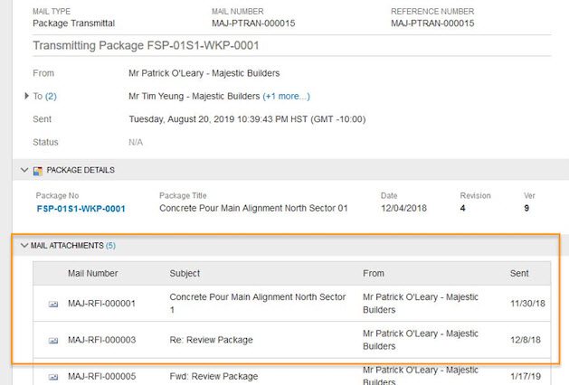Image resolution: width=569 pixels, height=385 pixels.
Task: Open the mail attachments count (5)
Action: pos(110,246)
